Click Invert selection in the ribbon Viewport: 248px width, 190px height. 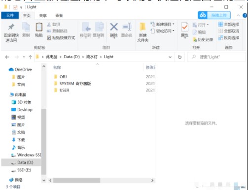(x=229, y=38)
